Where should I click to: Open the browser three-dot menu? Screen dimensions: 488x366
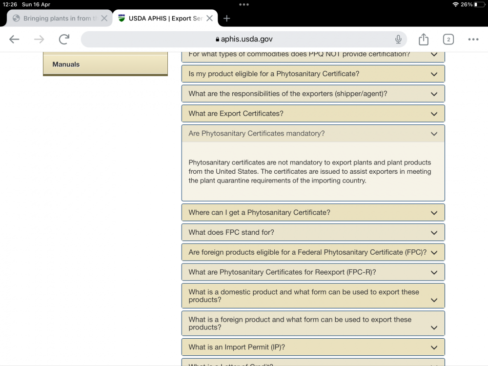pos(473,39)
